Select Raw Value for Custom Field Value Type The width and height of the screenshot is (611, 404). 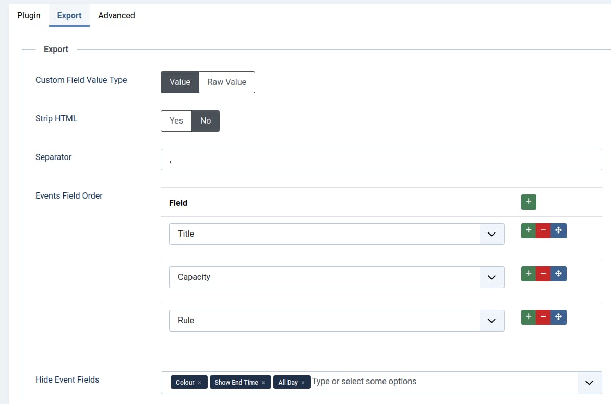pyautogui.click(x=226, y=82)
